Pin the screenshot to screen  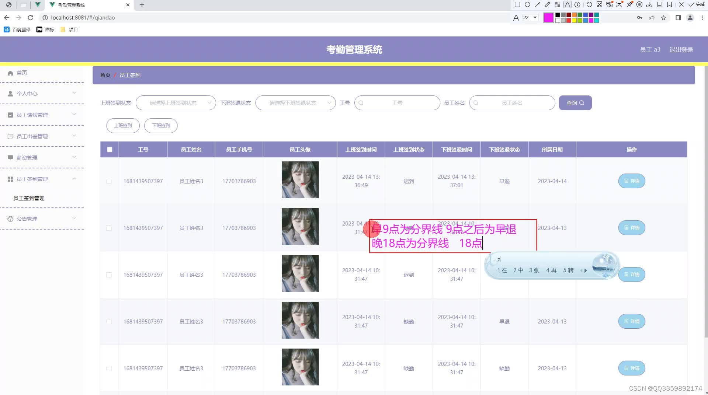point(629,5)
